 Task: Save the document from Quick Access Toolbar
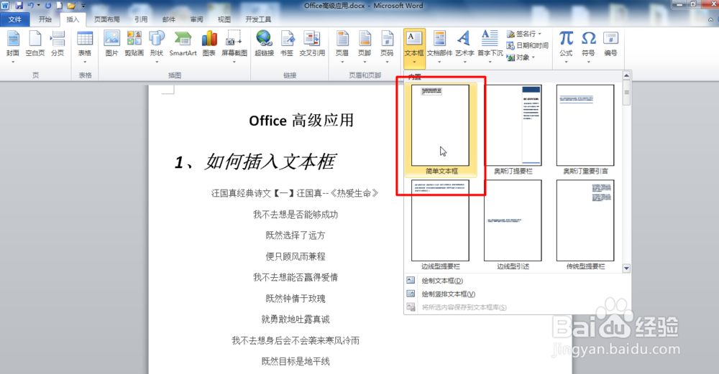19,6
